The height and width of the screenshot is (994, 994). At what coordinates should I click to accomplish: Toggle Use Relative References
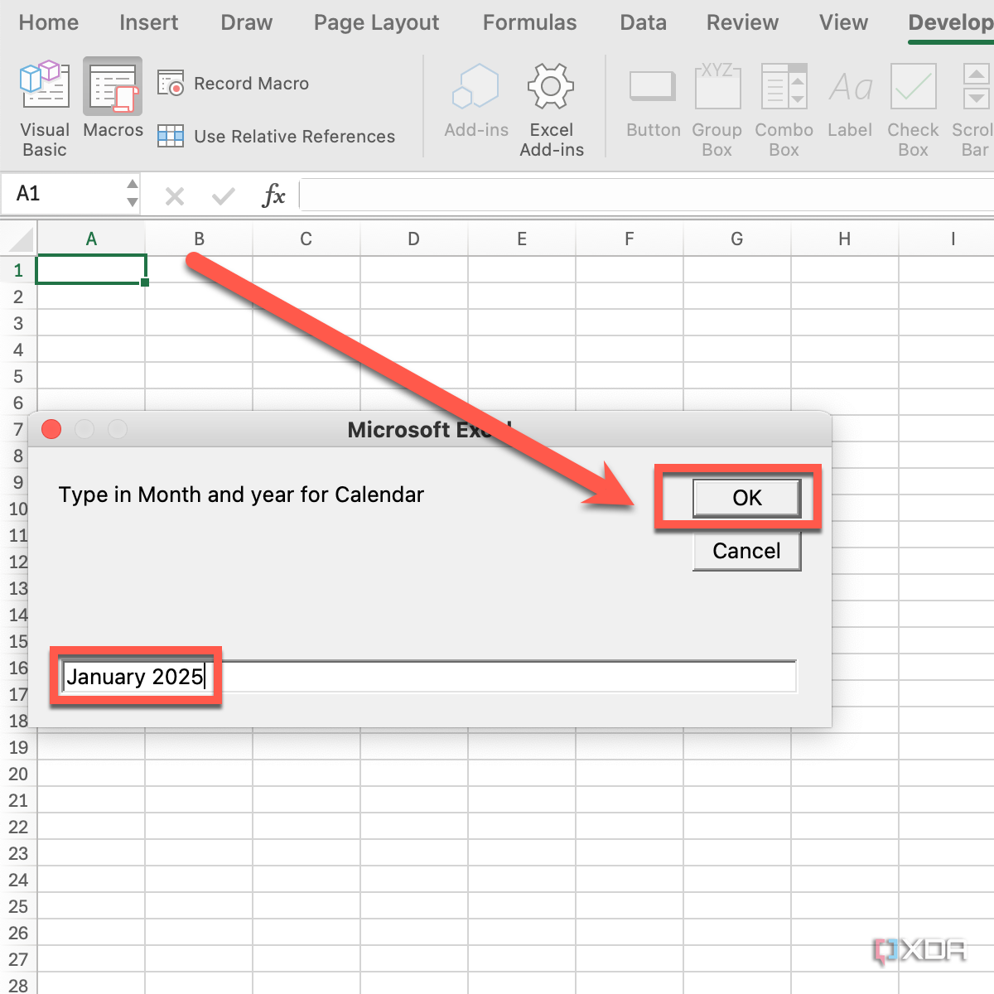tap(277, 136)
